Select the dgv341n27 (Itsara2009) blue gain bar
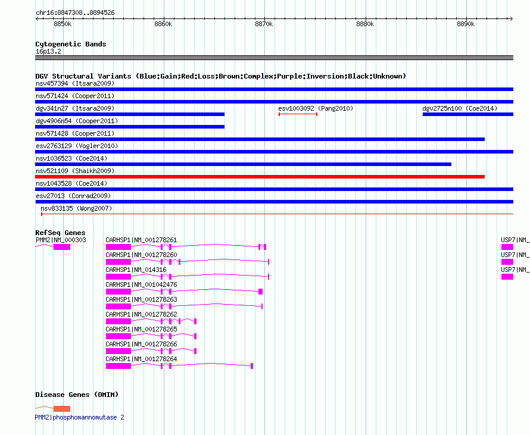 [x=130, y=114]
